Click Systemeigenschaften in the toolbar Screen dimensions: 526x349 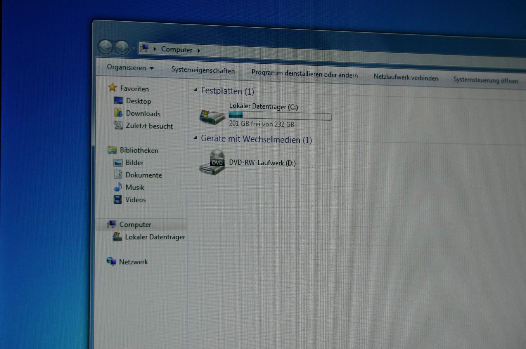[x=203, y=70]
